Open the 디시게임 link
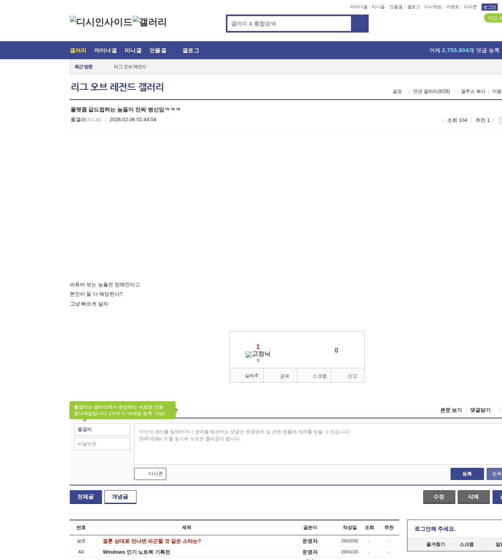 coord(433,7)
